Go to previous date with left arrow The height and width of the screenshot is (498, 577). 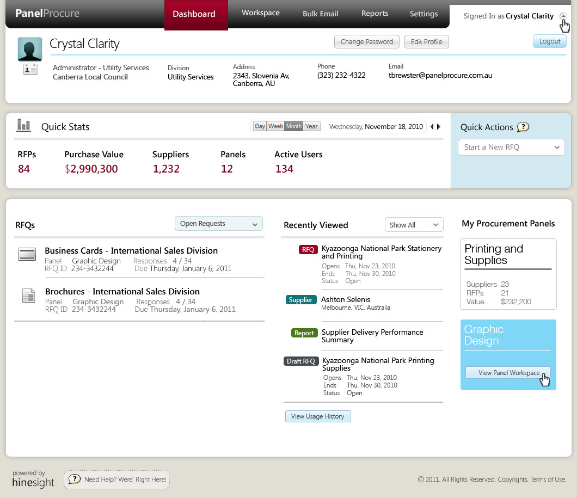(x=432, y=126)
